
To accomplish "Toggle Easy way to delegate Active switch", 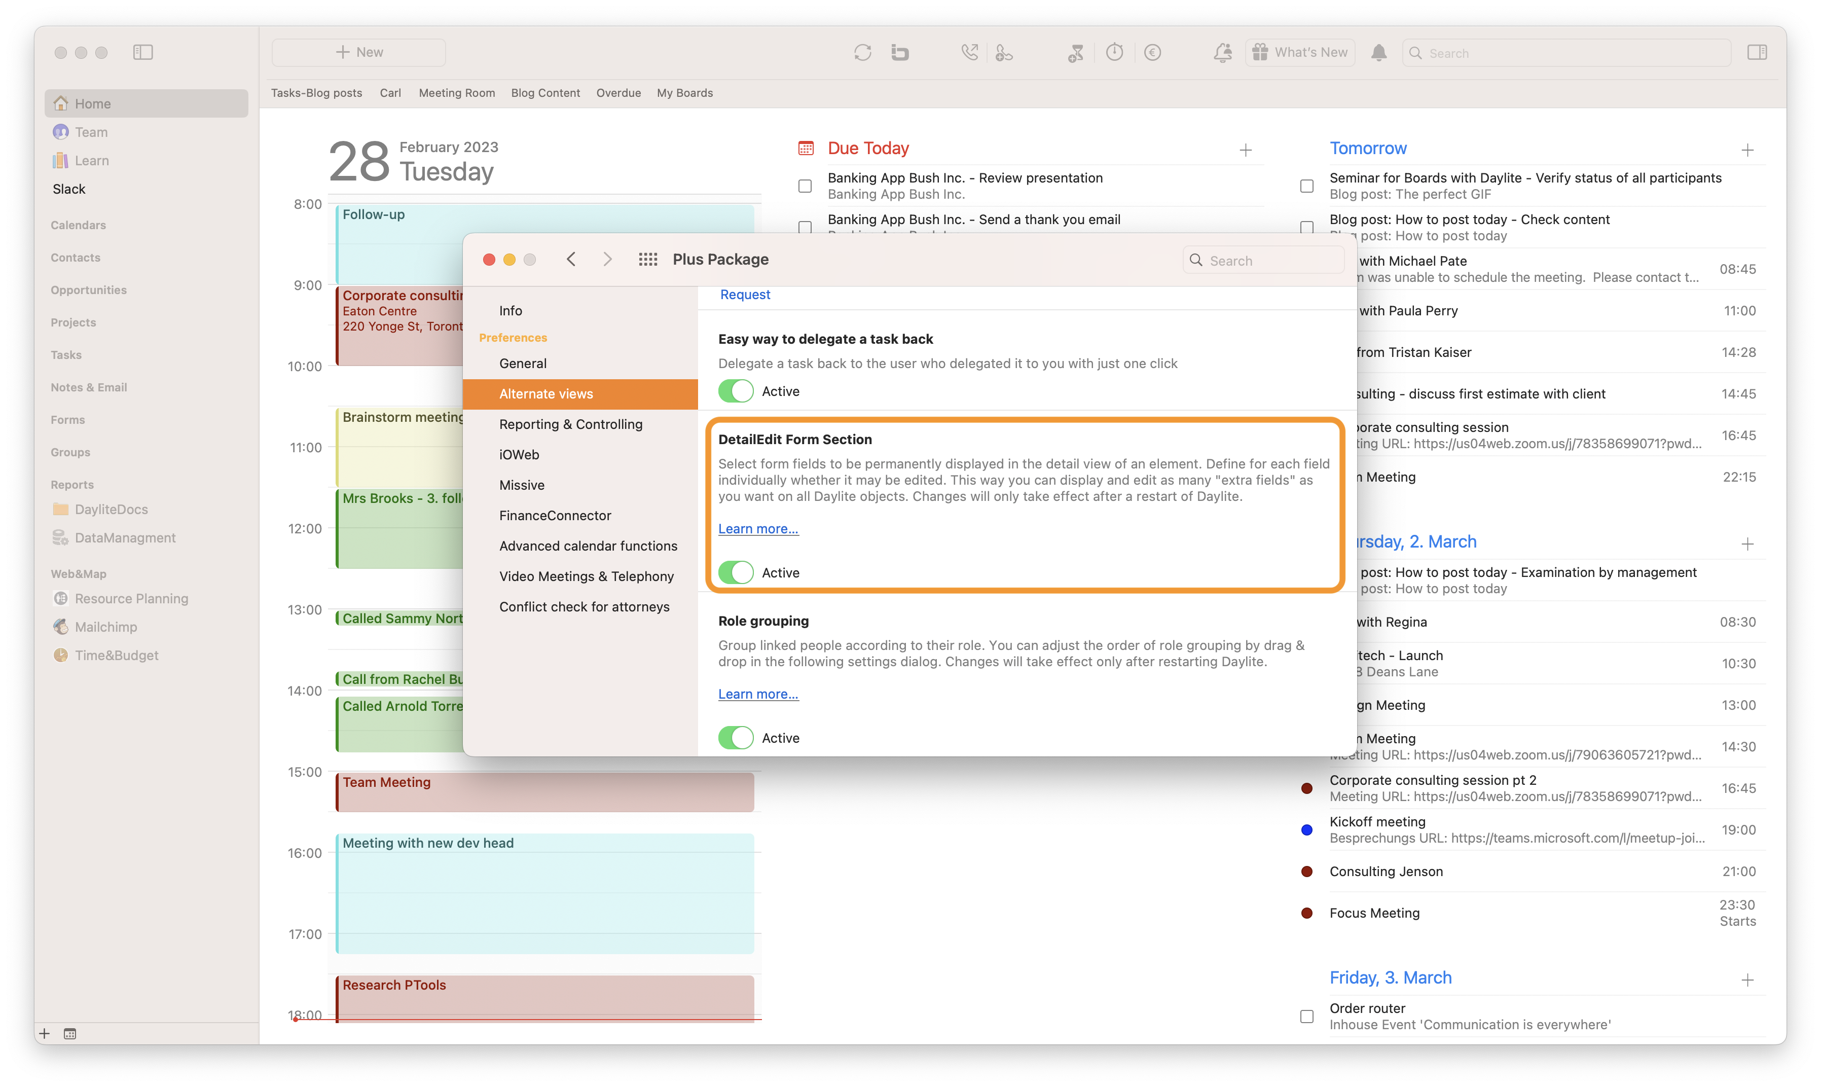I will tap(736, 391).
